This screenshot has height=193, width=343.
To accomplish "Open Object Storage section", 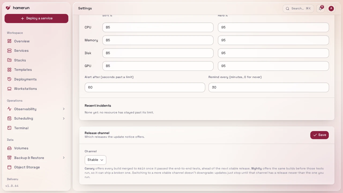I will tap(36, 167).
